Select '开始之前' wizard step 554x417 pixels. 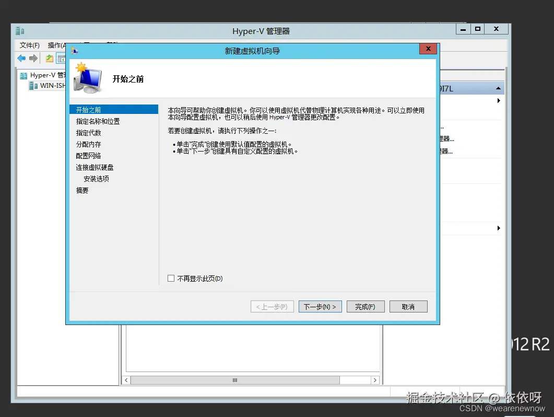tap(114, 110)
